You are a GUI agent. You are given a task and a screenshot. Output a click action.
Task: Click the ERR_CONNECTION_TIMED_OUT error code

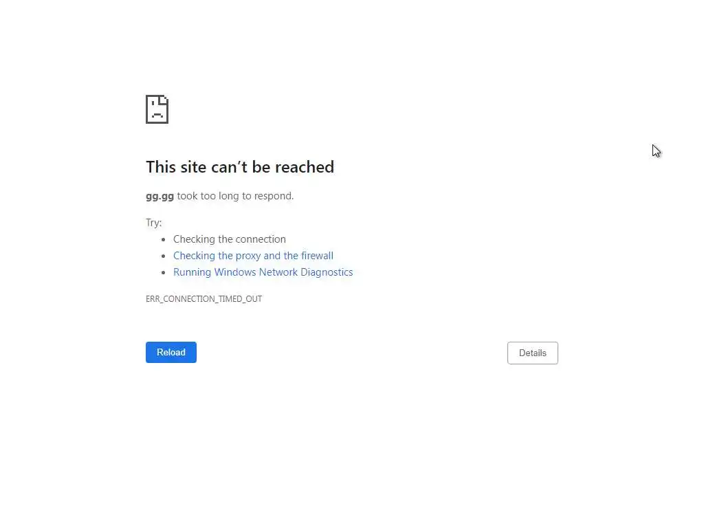point(203,299)
